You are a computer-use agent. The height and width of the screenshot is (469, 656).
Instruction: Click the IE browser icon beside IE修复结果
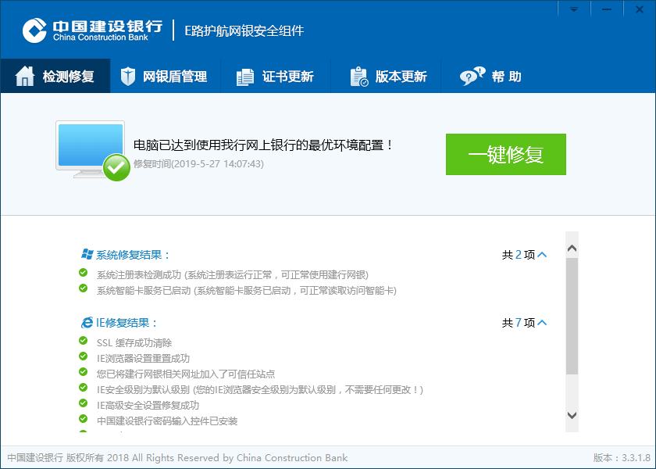tap(87, 321)
